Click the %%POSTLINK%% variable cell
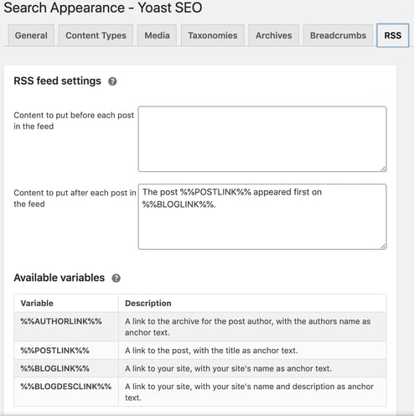 coord(66,351)
